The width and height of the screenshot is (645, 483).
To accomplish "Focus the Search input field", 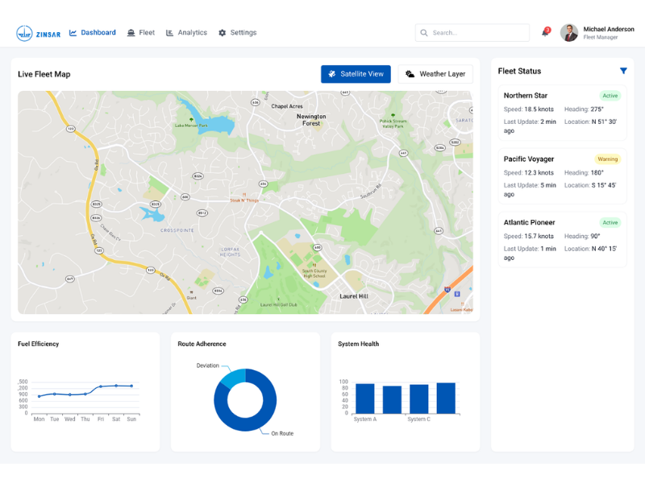I will (x=472, y=32).
